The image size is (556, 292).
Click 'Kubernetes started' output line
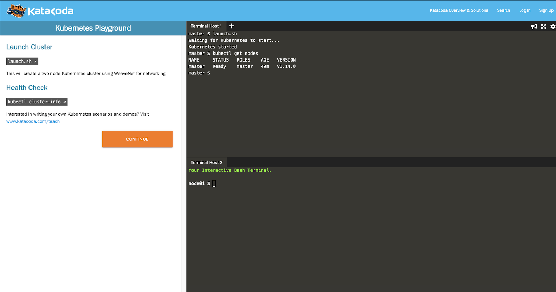point(213,47)
